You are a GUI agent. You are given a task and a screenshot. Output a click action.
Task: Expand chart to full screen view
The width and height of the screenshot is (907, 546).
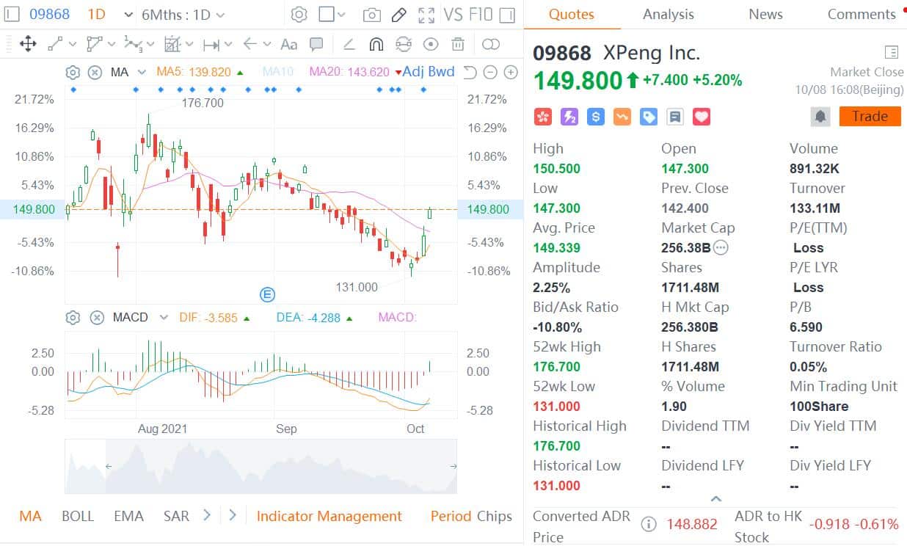pyautogui.click(x=426, y=14)
